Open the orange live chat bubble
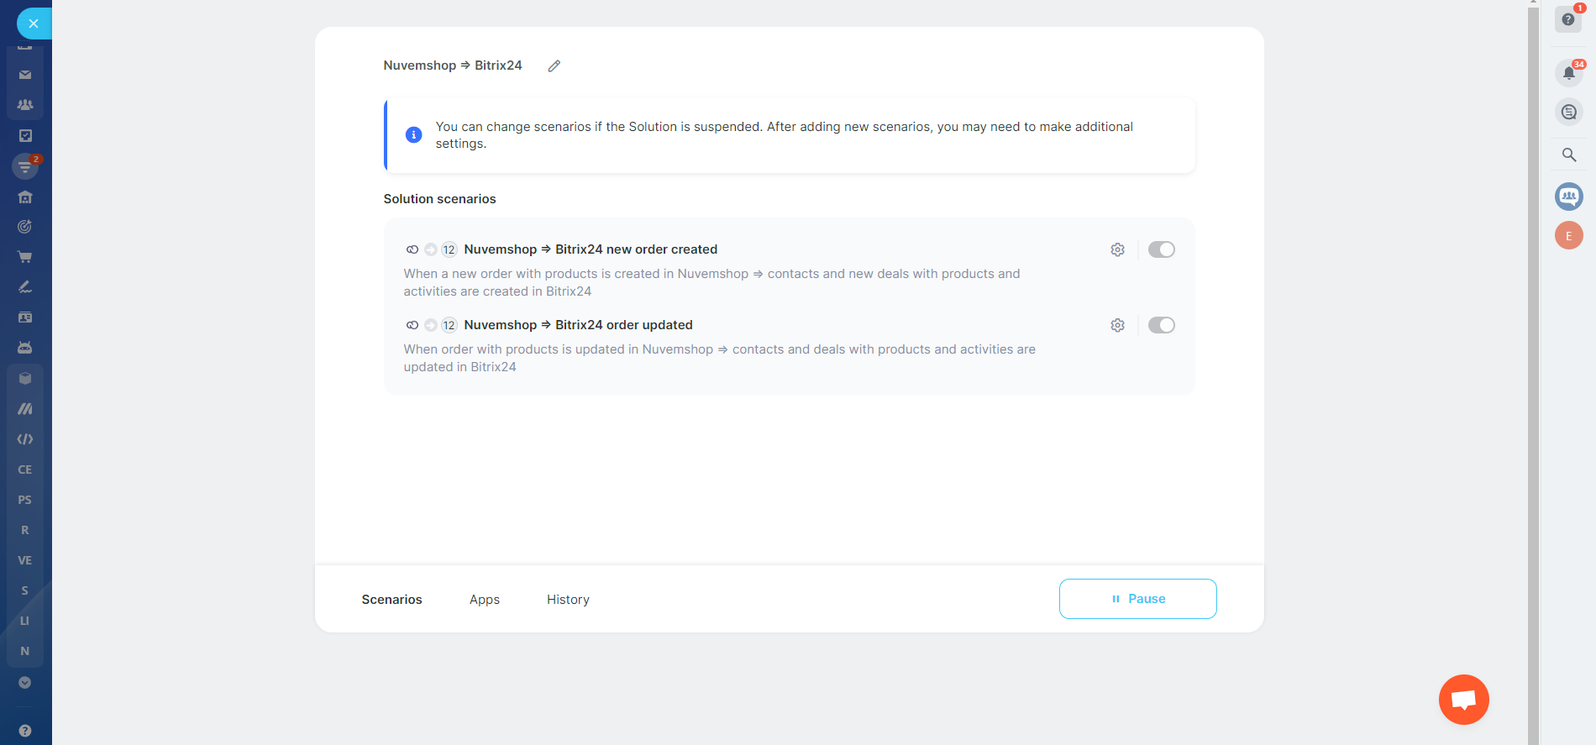The width and height of the screenshot is (1596, 745). point(1463,700)
